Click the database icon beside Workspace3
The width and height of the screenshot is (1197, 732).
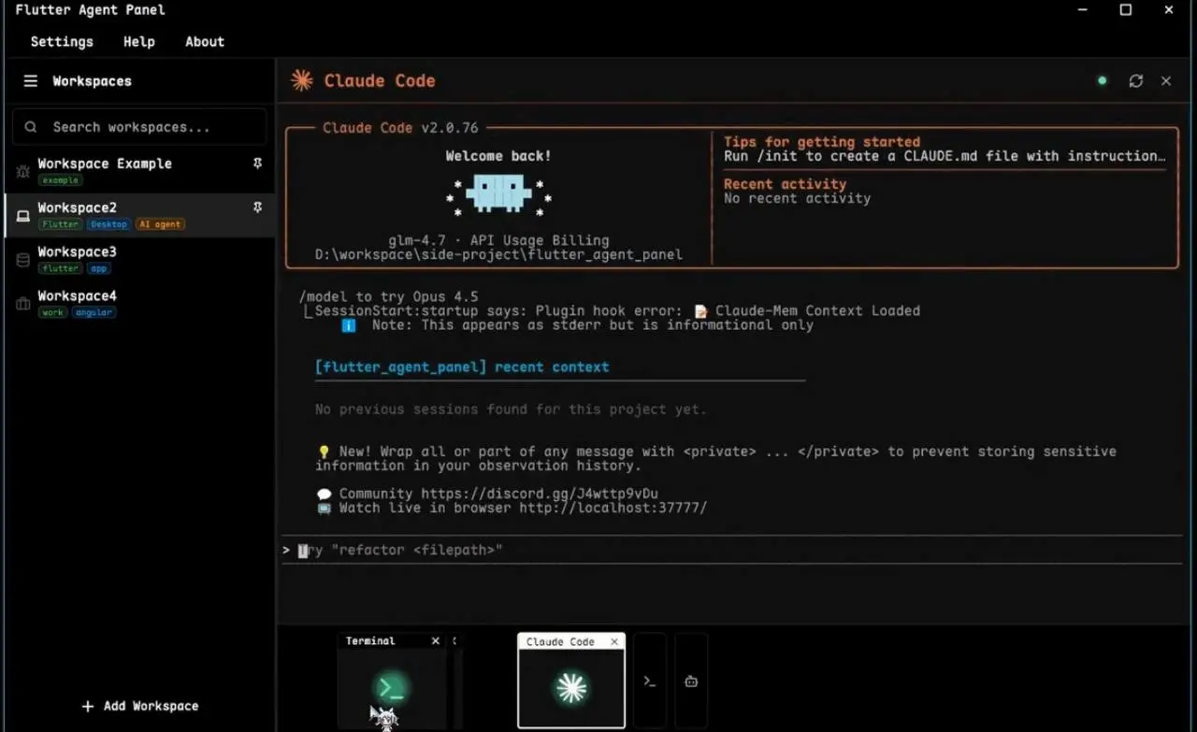pyautogui.click(x=23, y=260)
